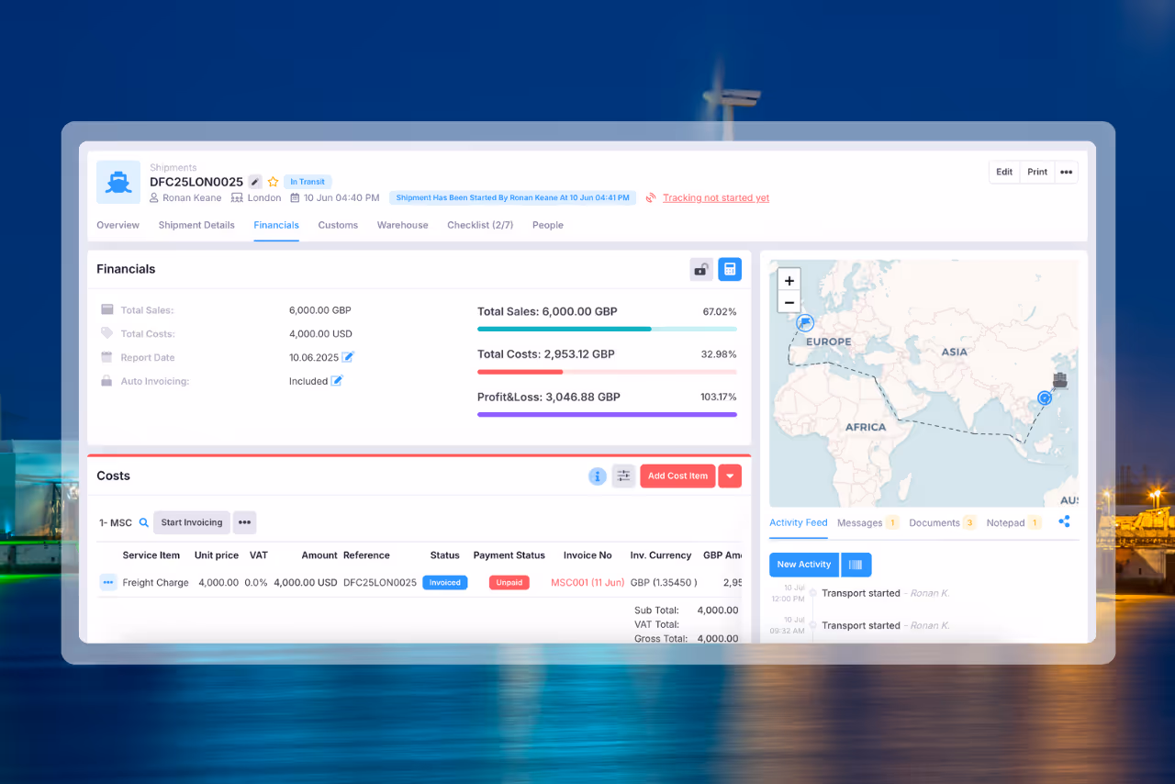This screenshot has height=784, width=1175.
Task: Toggle the padlock to lock Financials
Action: click(x=700, y=269)
